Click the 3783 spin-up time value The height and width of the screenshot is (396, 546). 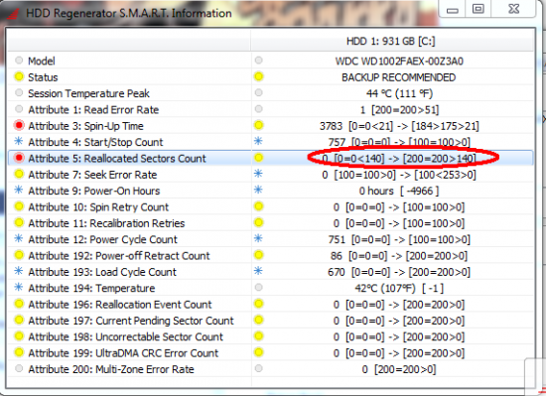click(399, 126)
